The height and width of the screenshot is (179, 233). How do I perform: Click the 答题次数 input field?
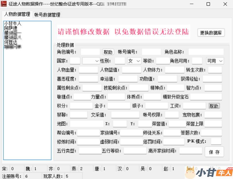pos(211,133)
